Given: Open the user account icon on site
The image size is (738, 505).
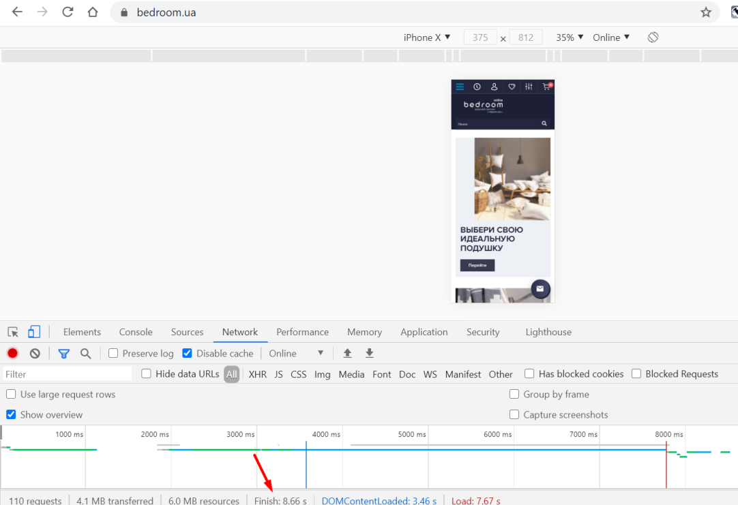Looking at the screenshot, I should 495,87.
